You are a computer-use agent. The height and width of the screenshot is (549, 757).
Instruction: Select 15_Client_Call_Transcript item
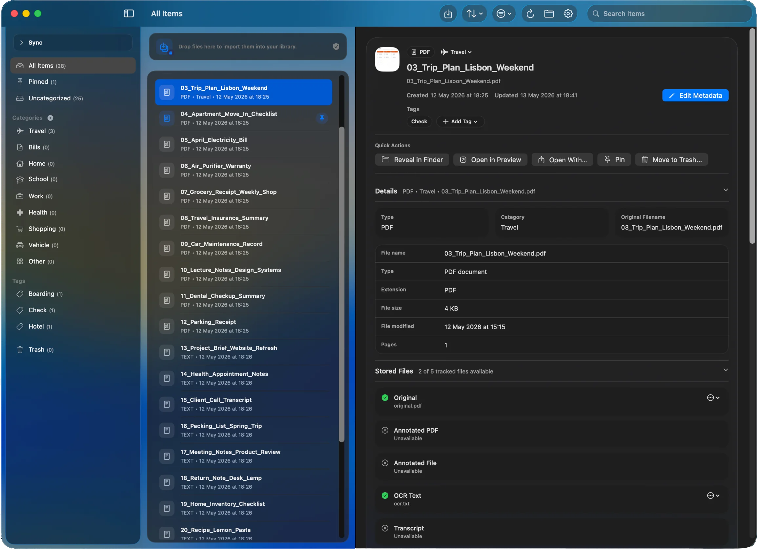point(243,404)
